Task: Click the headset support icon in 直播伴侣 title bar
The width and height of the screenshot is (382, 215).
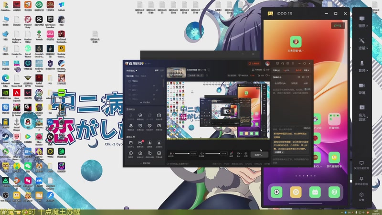Action: tap(283, 64)
